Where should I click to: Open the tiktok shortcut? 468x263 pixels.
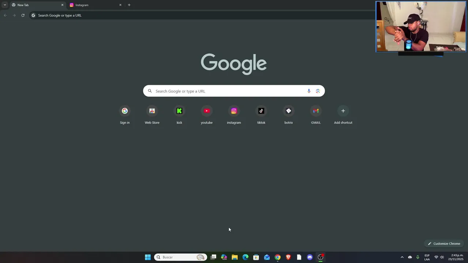click(x=261, y=115)
